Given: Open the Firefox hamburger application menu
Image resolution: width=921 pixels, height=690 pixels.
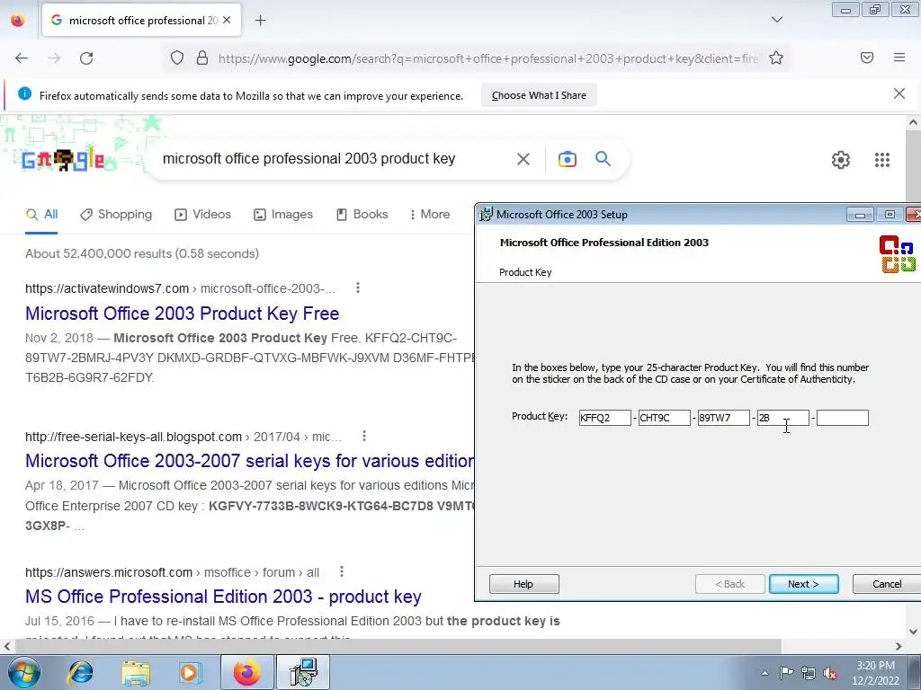Looking at the screenshot, I should coord(899,57).
